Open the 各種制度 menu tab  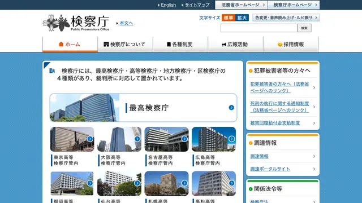180,44
